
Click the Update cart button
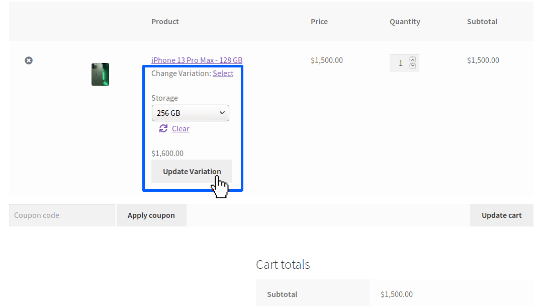pyautogui.click(x=502, y=215)
